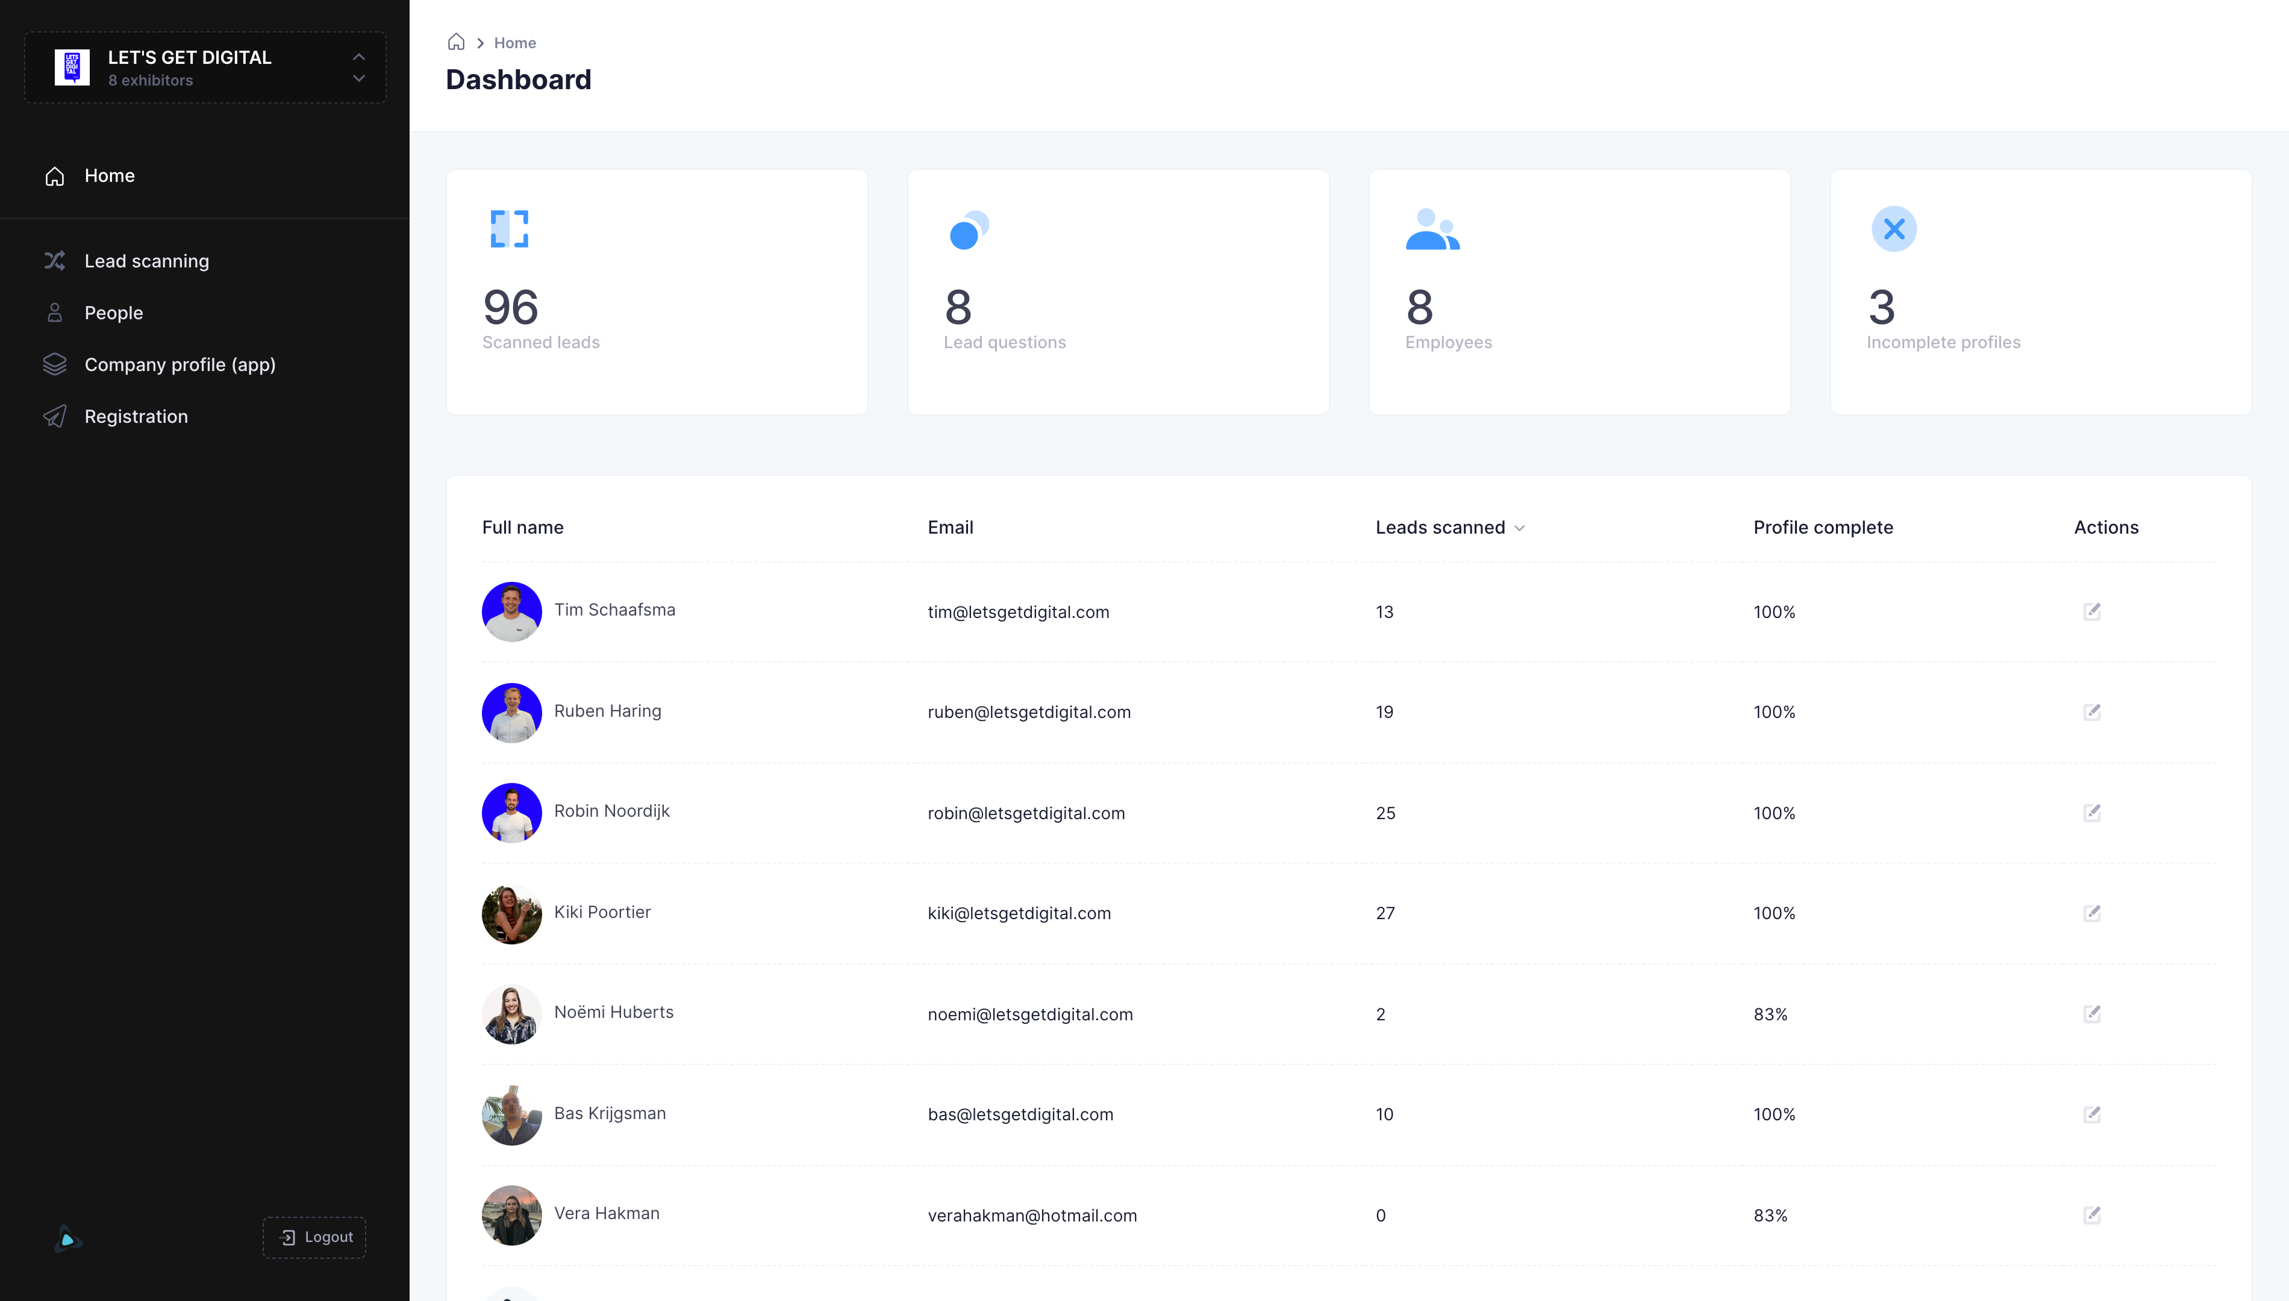Click the Let's Get Digital logo thumbnail

(72, 68)
